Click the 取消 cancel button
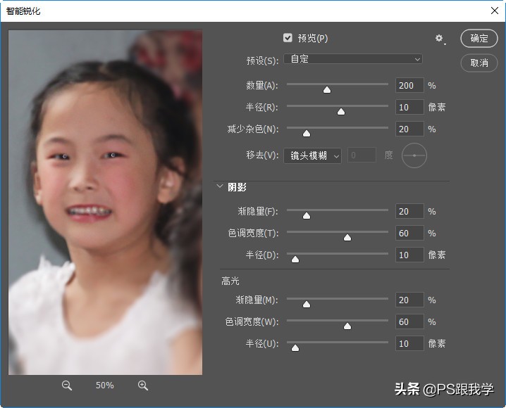 (479, 63)
